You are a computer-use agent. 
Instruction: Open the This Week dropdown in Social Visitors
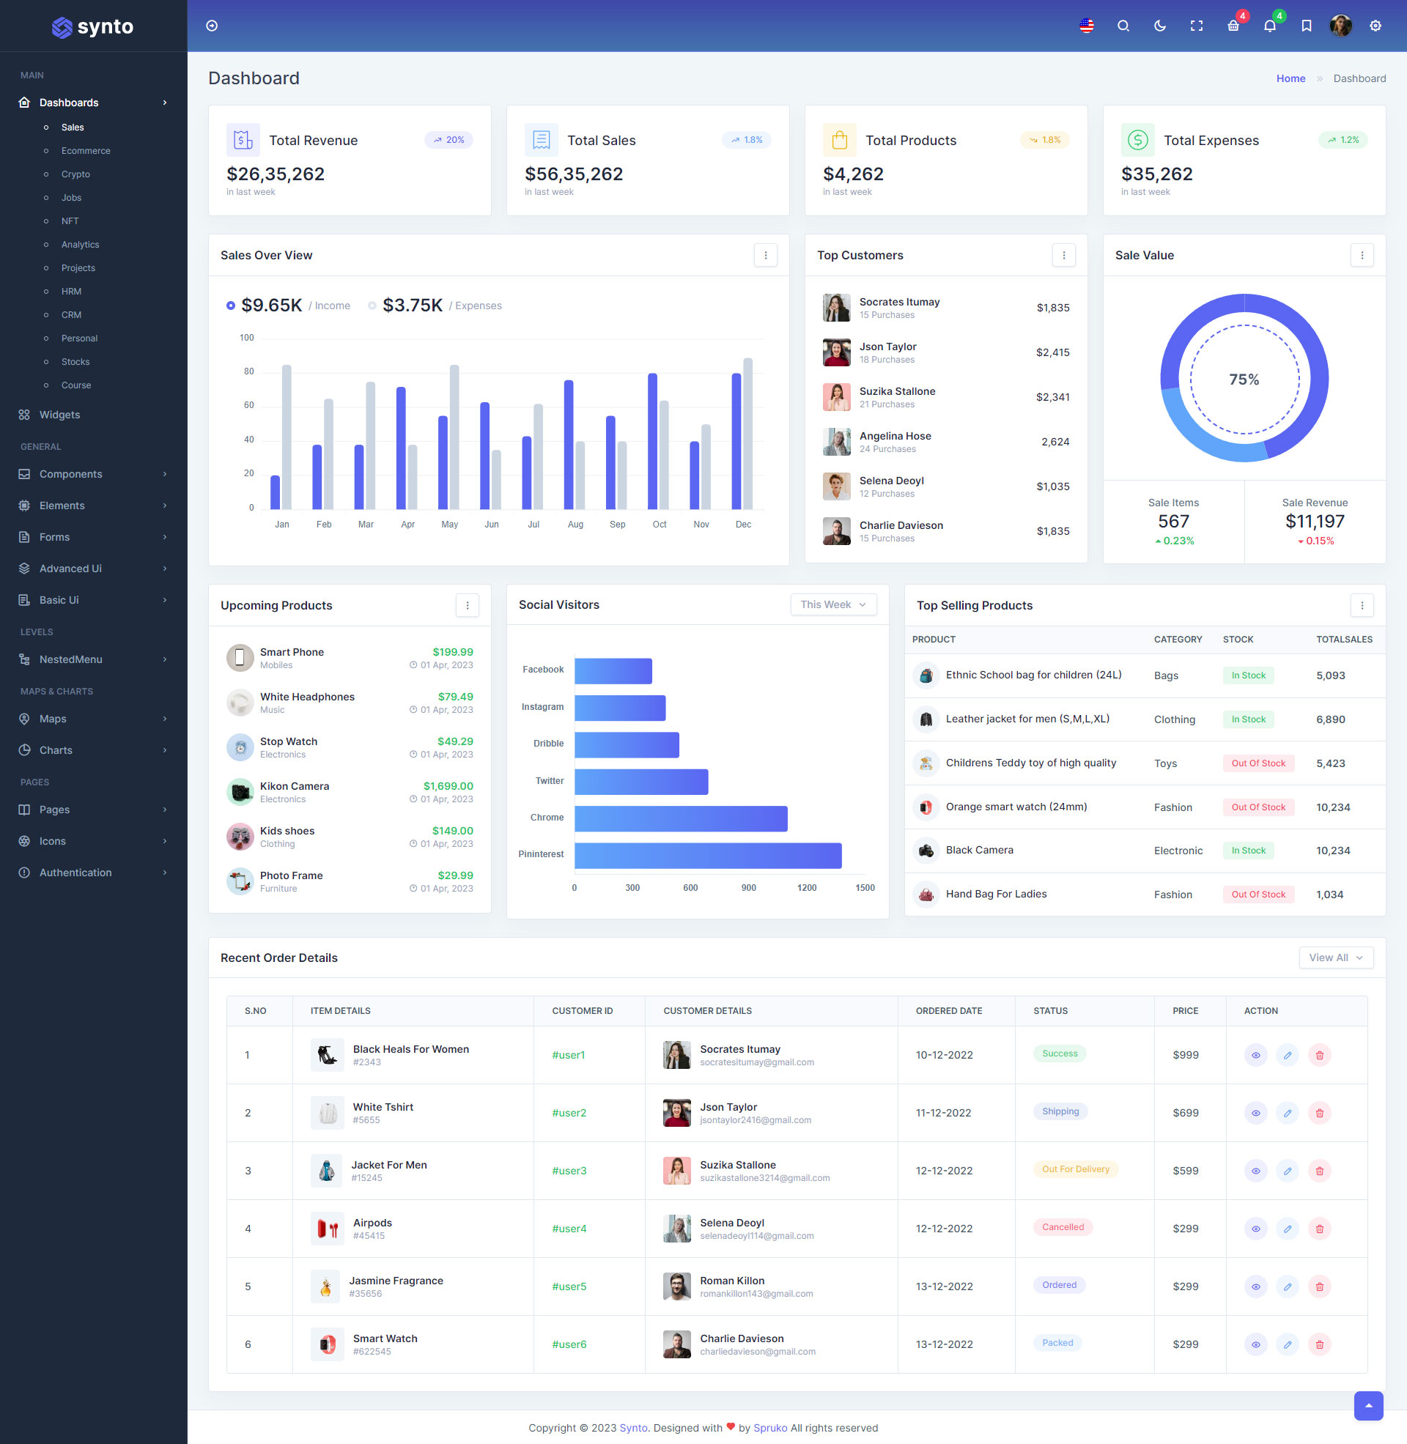832,604
